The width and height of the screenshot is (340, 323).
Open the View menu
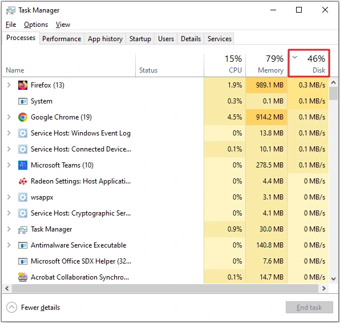click(63, 25)
